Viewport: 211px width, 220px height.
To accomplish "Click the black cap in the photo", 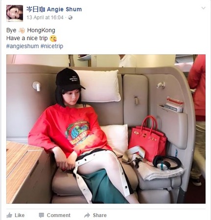I will tap(70, 79).
